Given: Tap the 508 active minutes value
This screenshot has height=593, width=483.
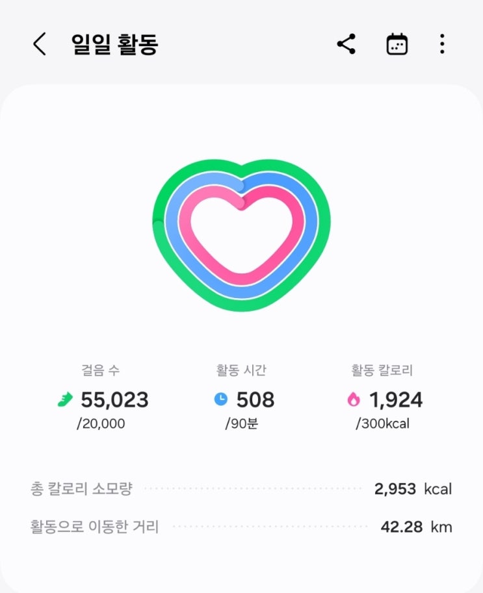Looking at the screenshot, I should tap(255, 400).
